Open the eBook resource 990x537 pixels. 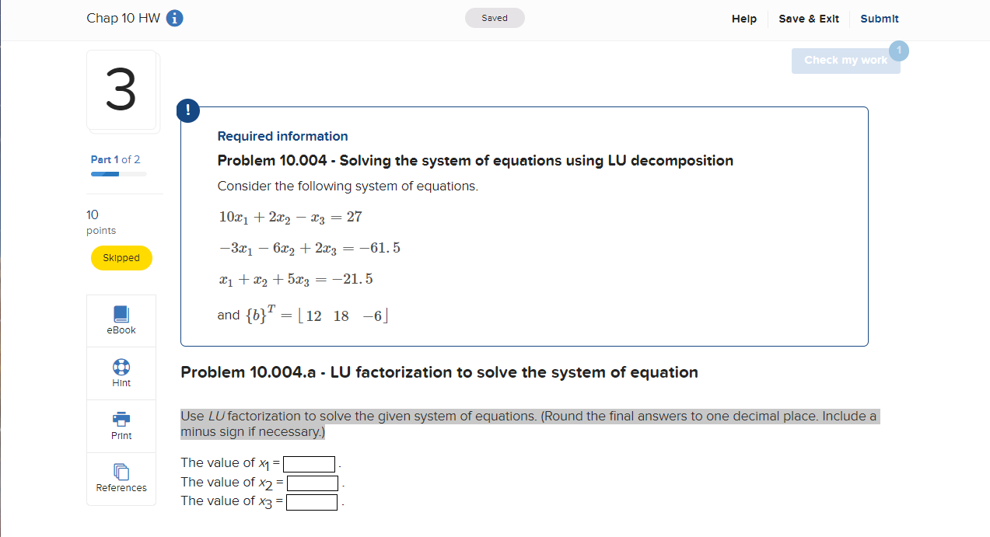click(121, 320)
